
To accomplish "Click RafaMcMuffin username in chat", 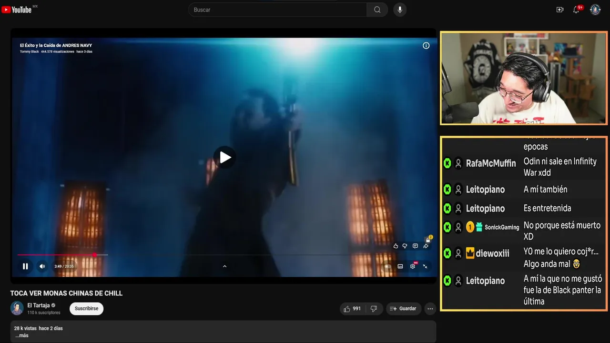I will click(491, 163).
